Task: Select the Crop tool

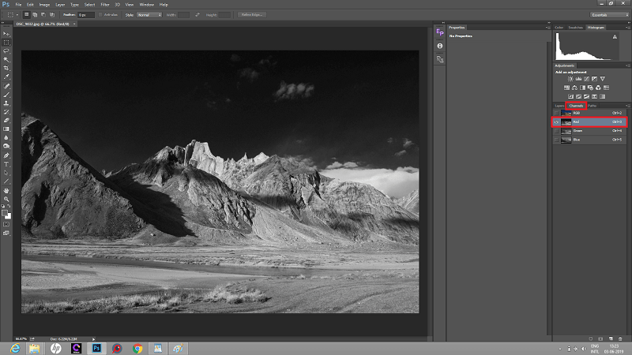Action: pos(6,69)
